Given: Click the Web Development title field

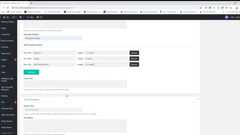Looking at the screenshot, I should point(54,64).
